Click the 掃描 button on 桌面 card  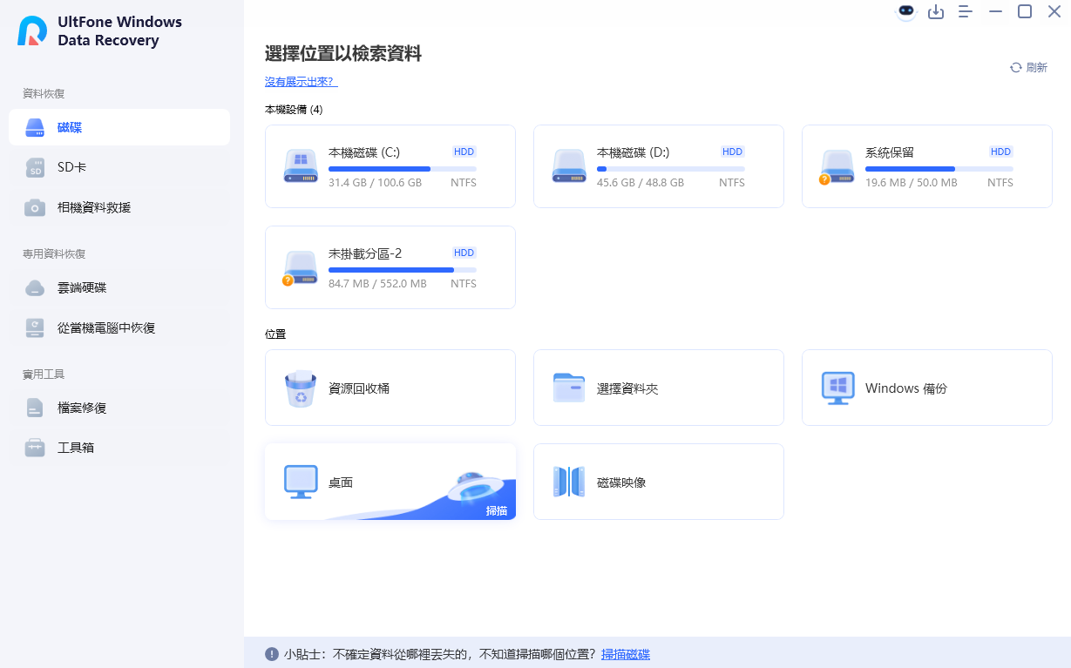pyautogui.click(x=497, y=511)
